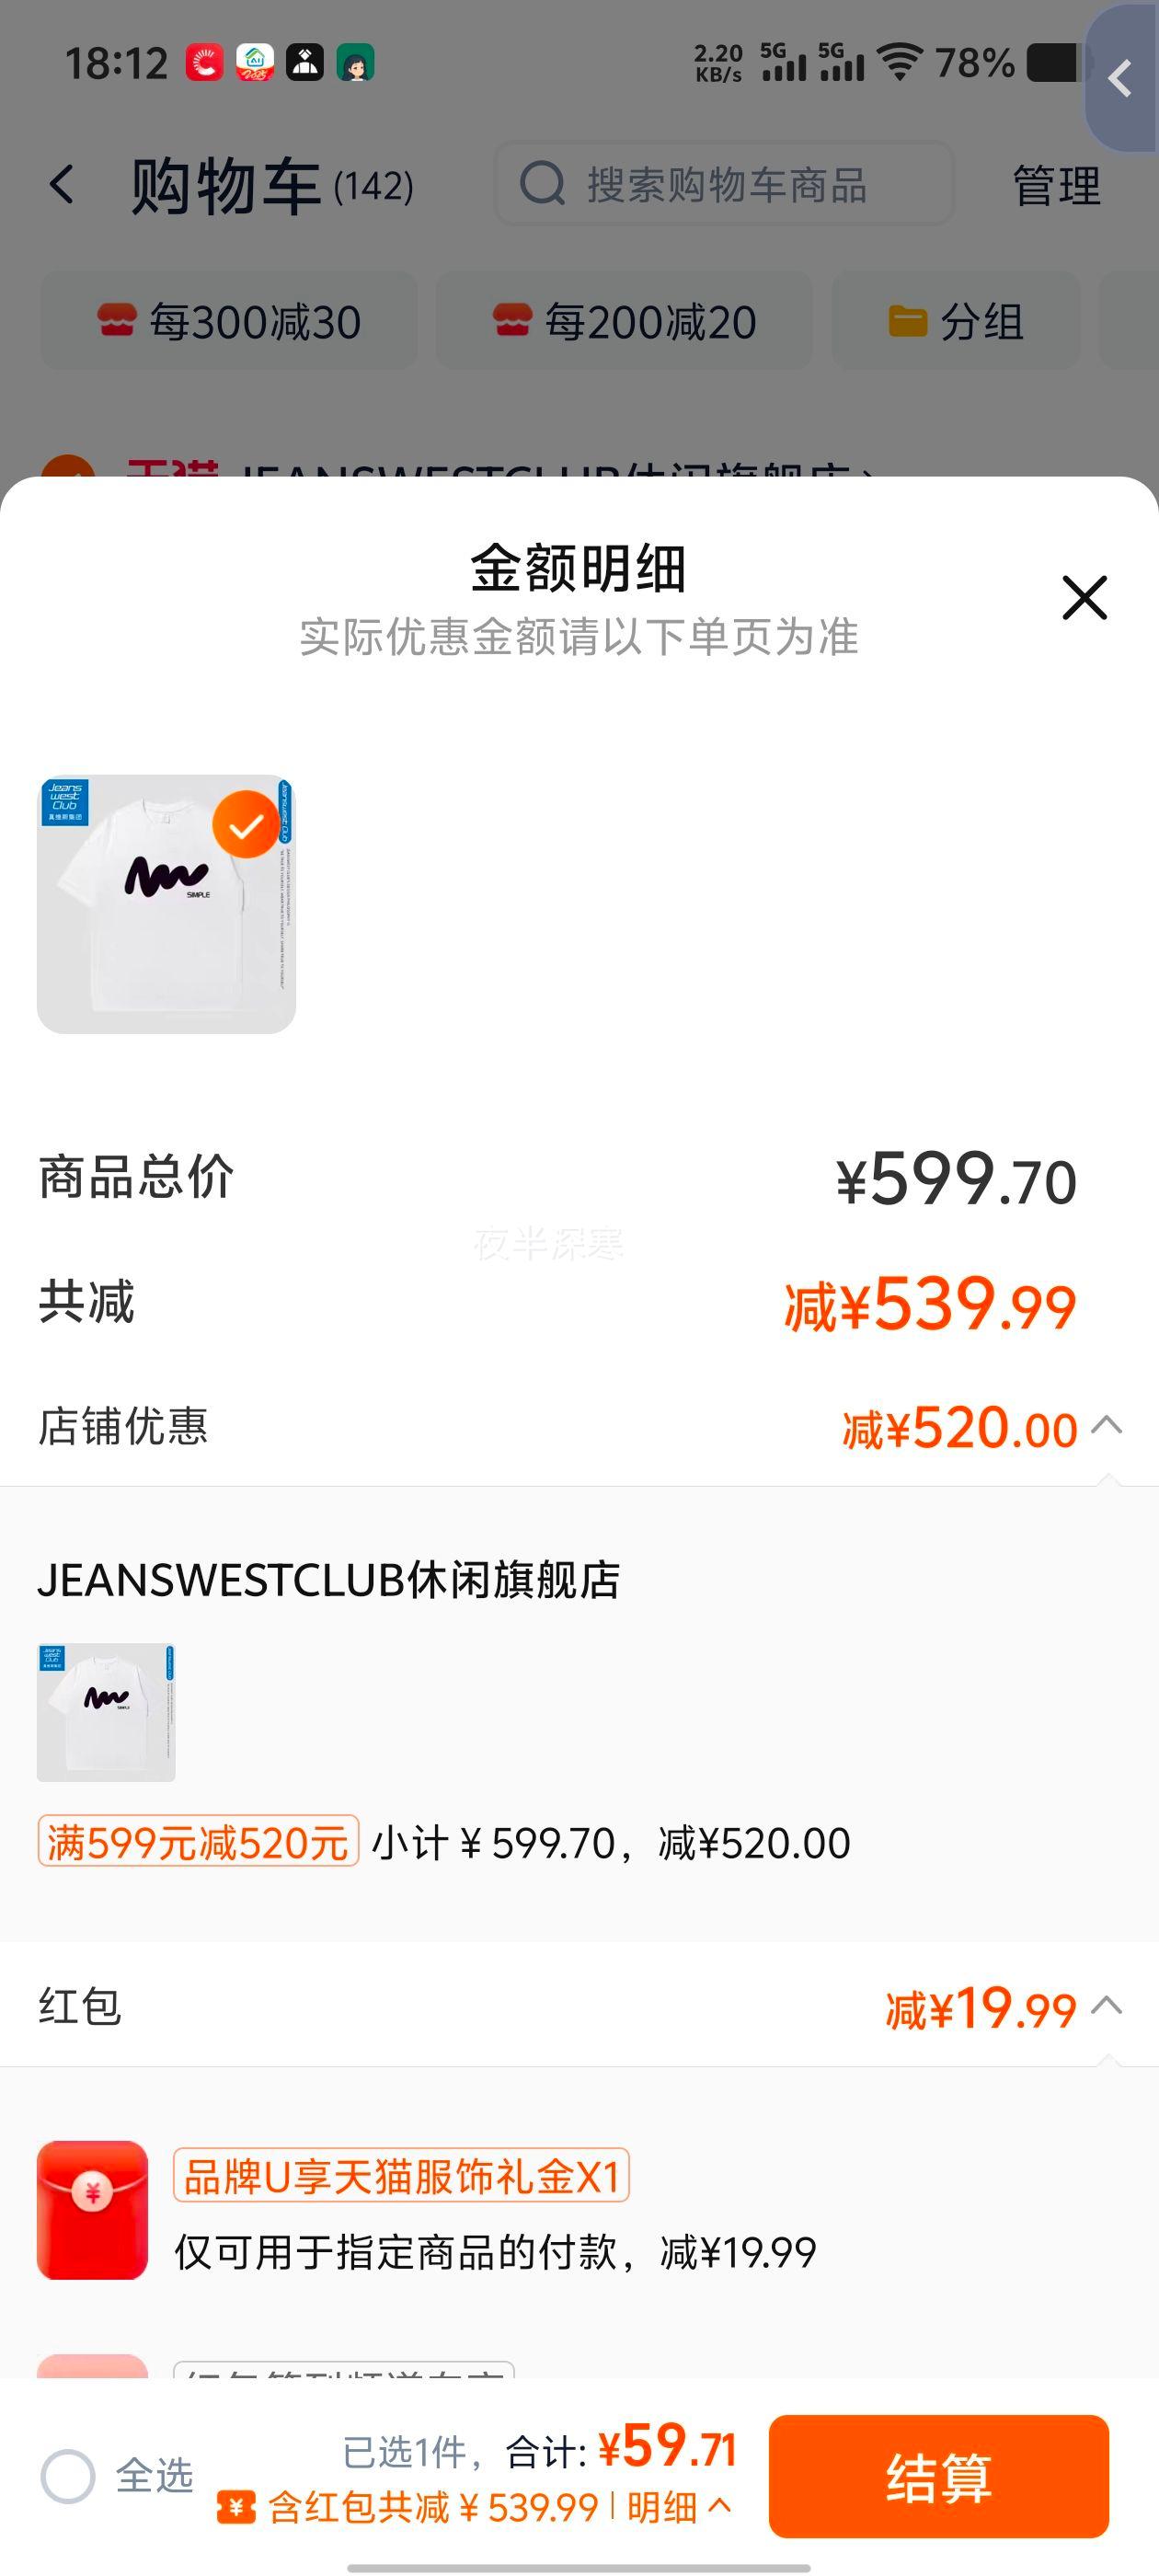Toggle the 全选 select-all radio button
Viewport: 1159px width, 2576px height.
click(68, 2476)
